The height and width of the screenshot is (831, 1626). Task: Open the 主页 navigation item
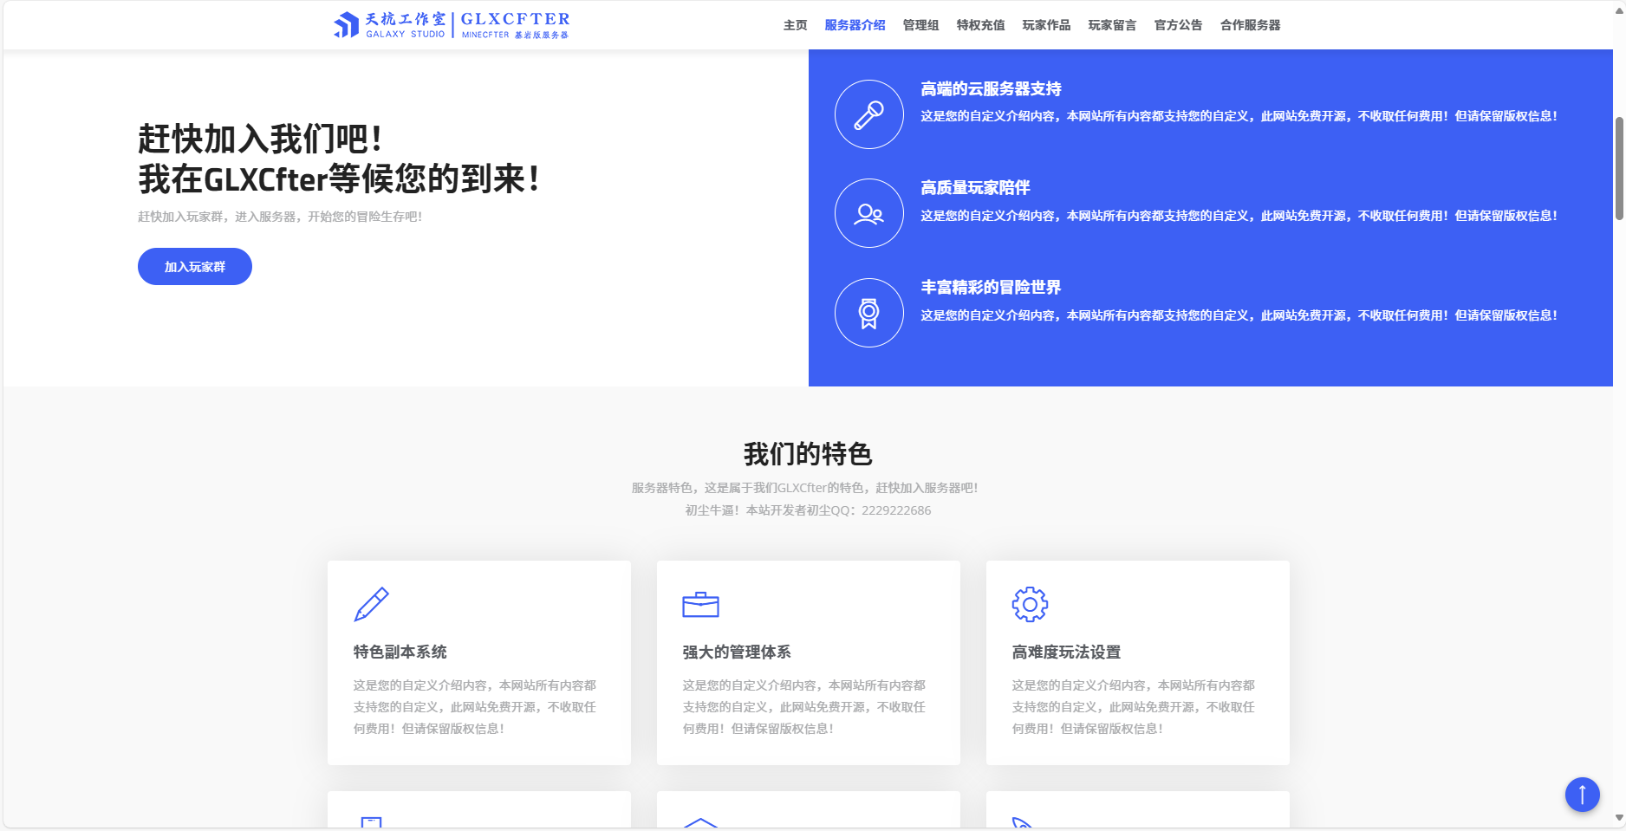795,25
